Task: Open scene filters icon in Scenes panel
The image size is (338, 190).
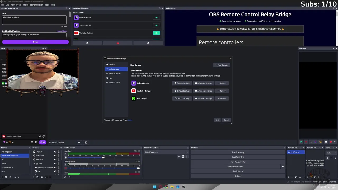Action: [10, 177]
